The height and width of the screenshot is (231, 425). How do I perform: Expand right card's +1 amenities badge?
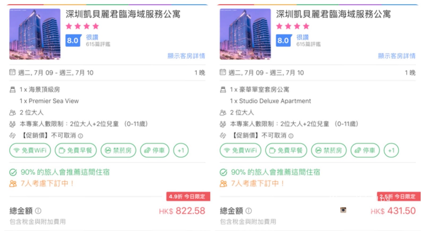coord(391,150)
